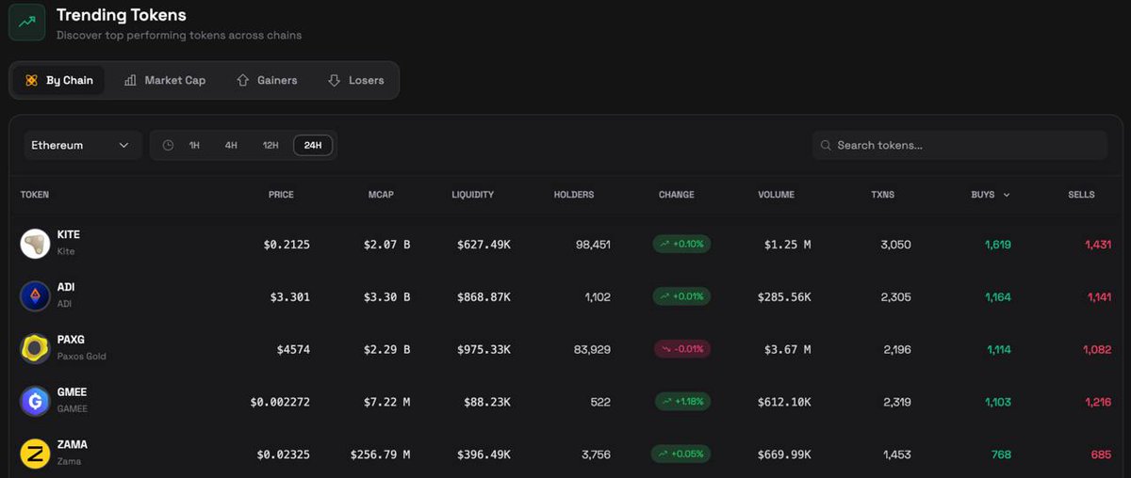
Task: Sort by CHANGE column header
Action: pyautogui.click(x=677, y=195)
